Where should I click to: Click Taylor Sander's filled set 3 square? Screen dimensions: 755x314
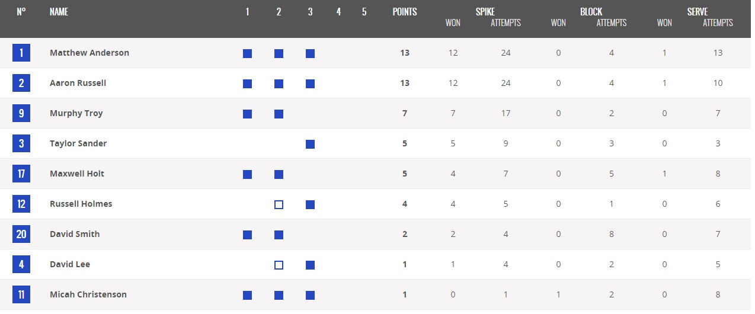310,144
